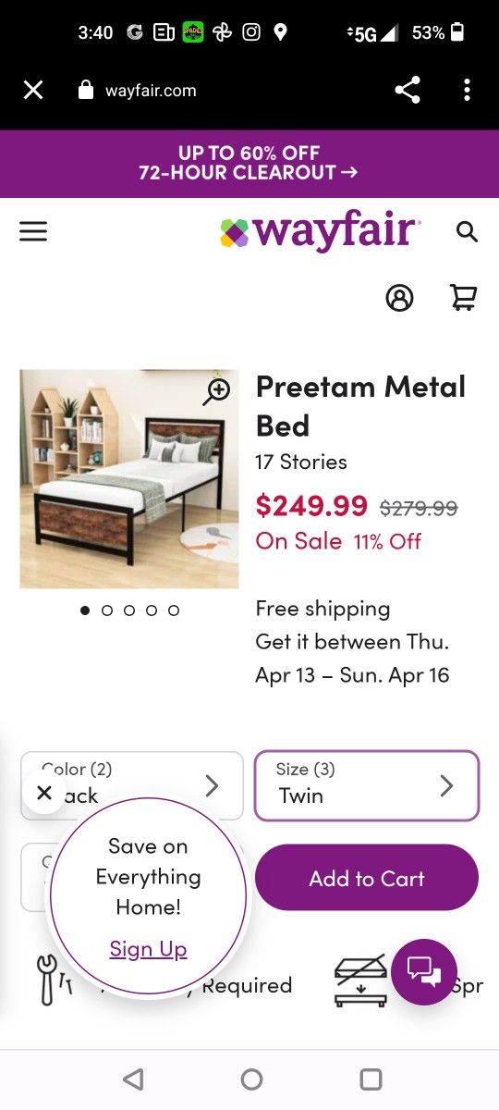Open the live chat bubble icon
Image resolution: width=499 pixels, height=1110 pixels.
[424, 972]
